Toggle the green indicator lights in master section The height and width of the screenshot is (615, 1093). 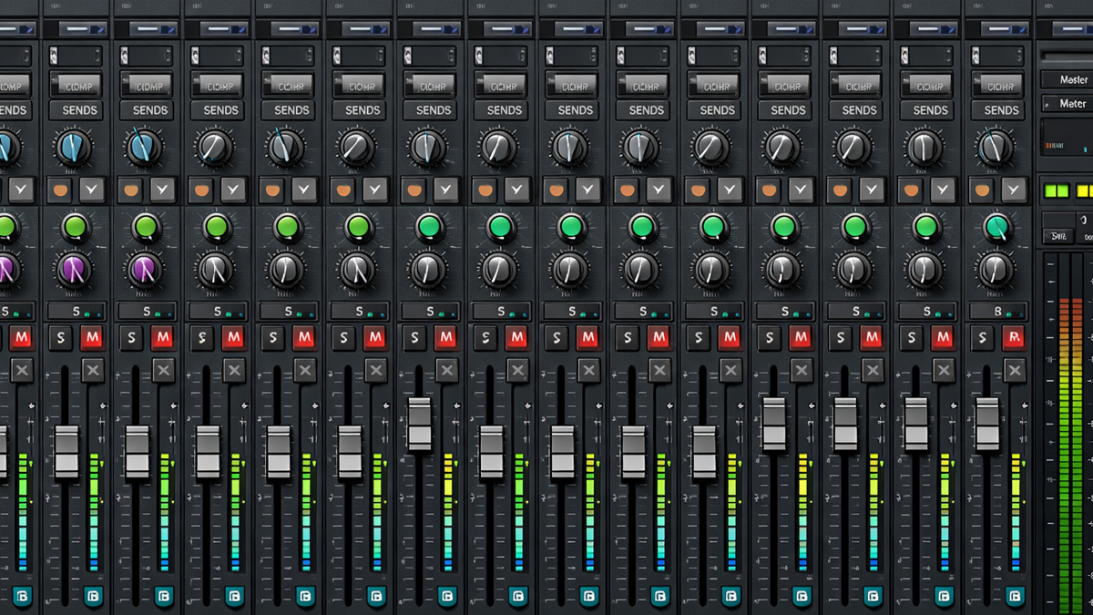[x=1055, y=190]
